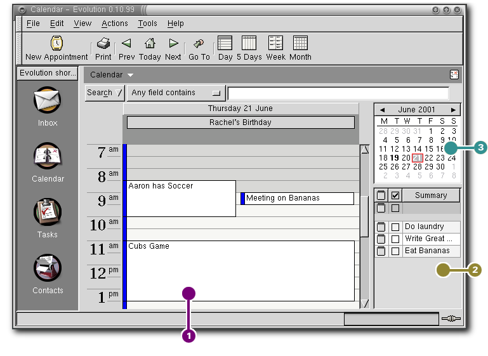Open the Actions menu

115,23
